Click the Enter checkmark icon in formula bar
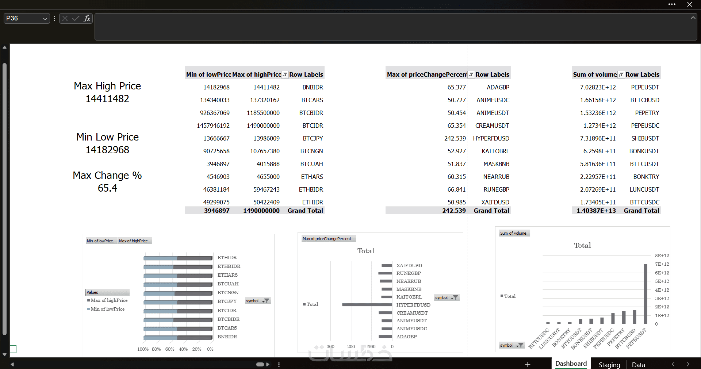 tap(76, 18)
